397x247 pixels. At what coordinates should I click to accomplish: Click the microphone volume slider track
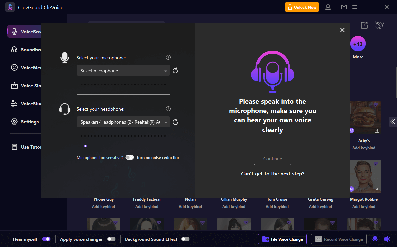tap(123, 94)
